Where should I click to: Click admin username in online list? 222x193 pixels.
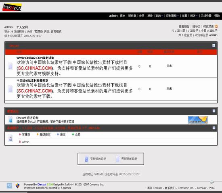[25, 142]
